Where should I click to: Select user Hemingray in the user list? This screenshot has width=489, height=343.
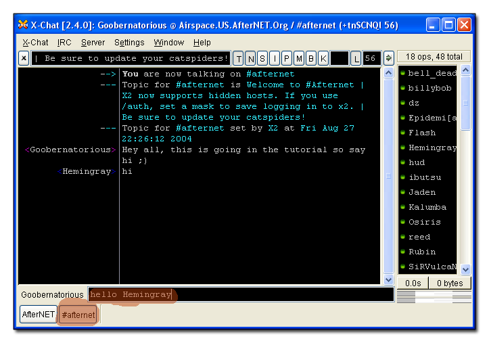click(432, 147)
